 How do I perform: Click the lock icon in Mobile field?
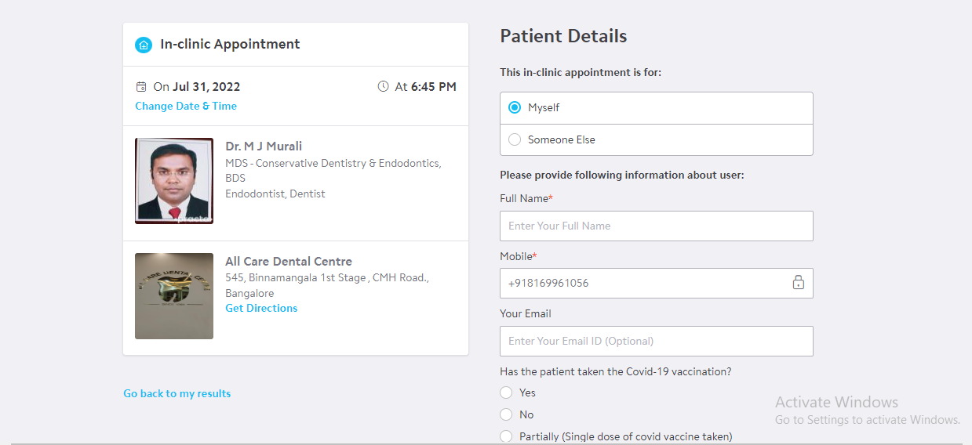[798, 283]
